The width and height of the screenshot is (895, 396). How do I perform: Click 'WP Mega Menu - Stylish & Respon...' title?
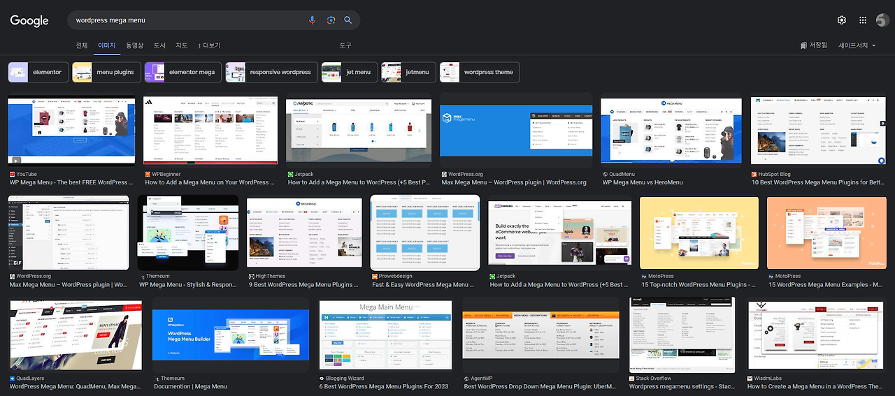(187, 284)
